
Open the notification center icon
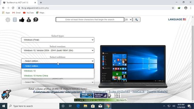[189, 106]
